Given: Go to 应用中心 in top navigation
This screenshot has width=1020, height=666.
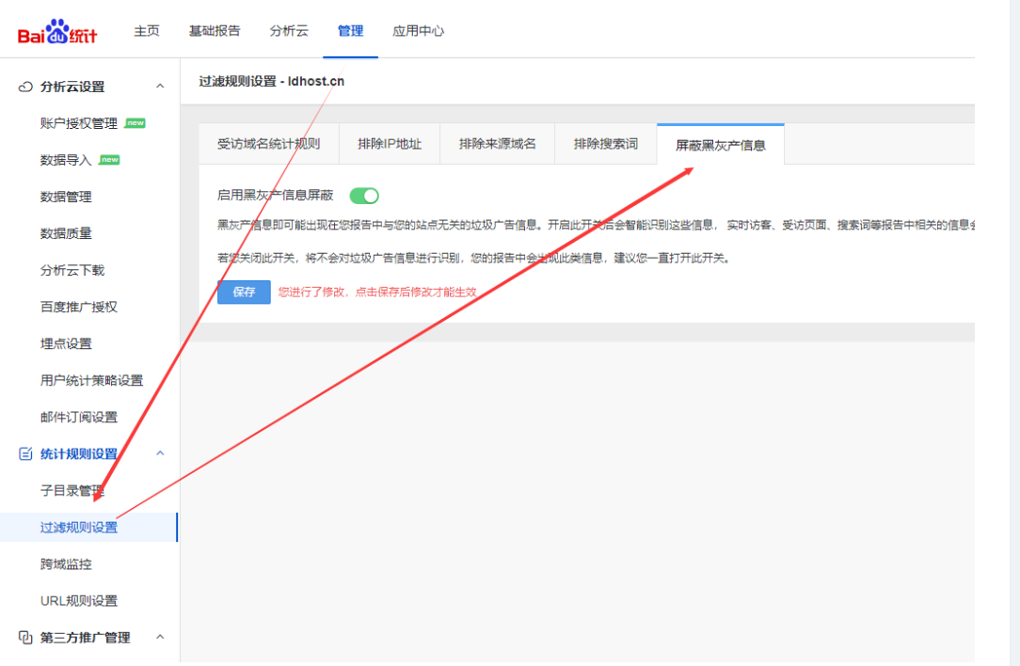Looking at the screenshot, I should coord(418,31).
